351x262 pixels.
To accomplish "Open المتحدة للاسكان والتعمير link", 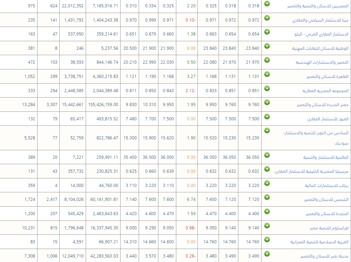I will 327,214.
